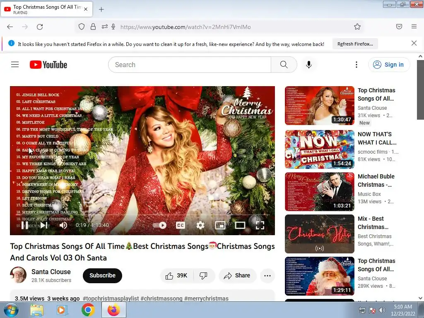Skip to the next video

(44, 225)
